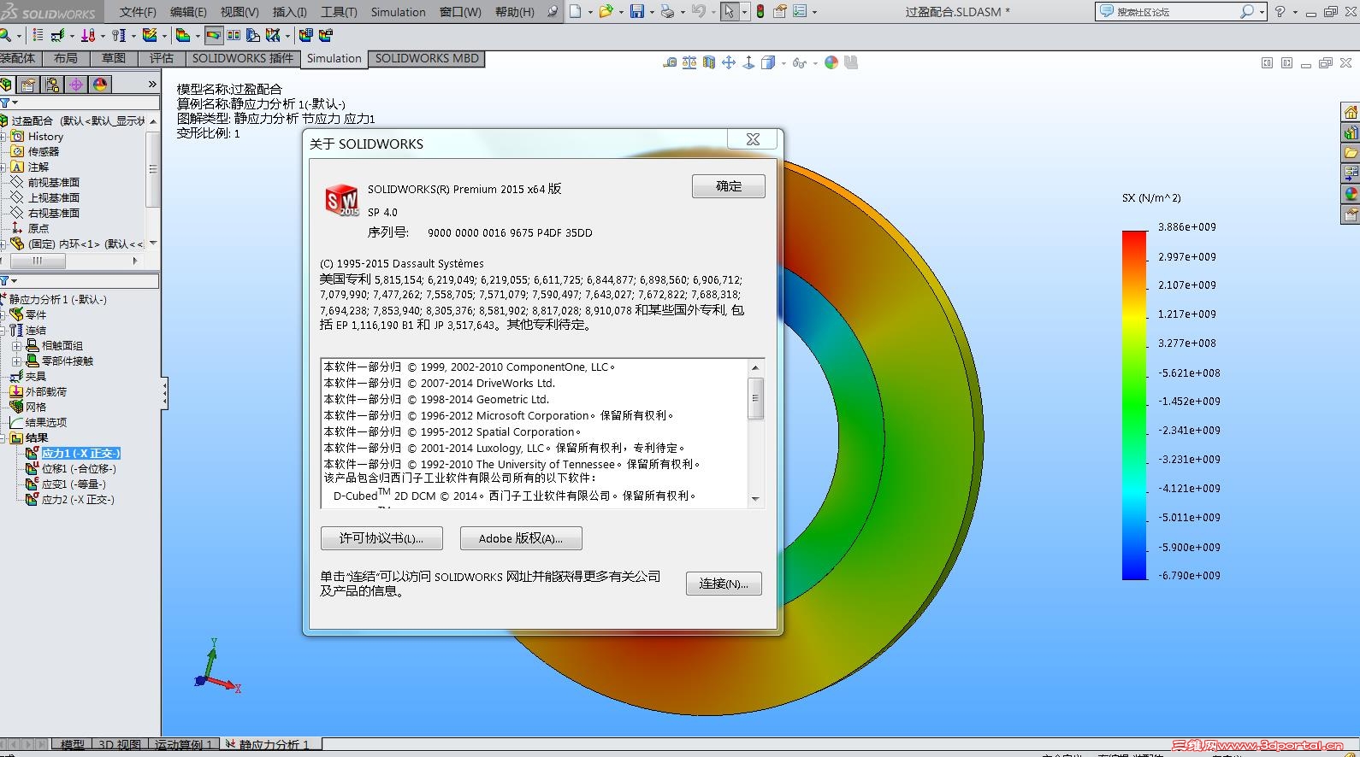
Task: Open the DisplayManager color ball tab
Action: tap(100, 85)
